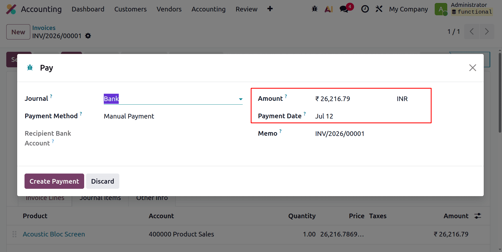Click the New button
Viewport: 502px width, 252px height.
(18, 32)
